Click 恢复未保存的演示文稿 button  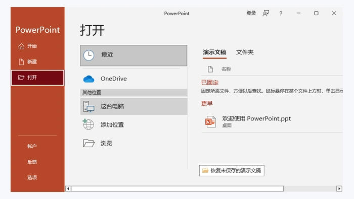[232, 171]
